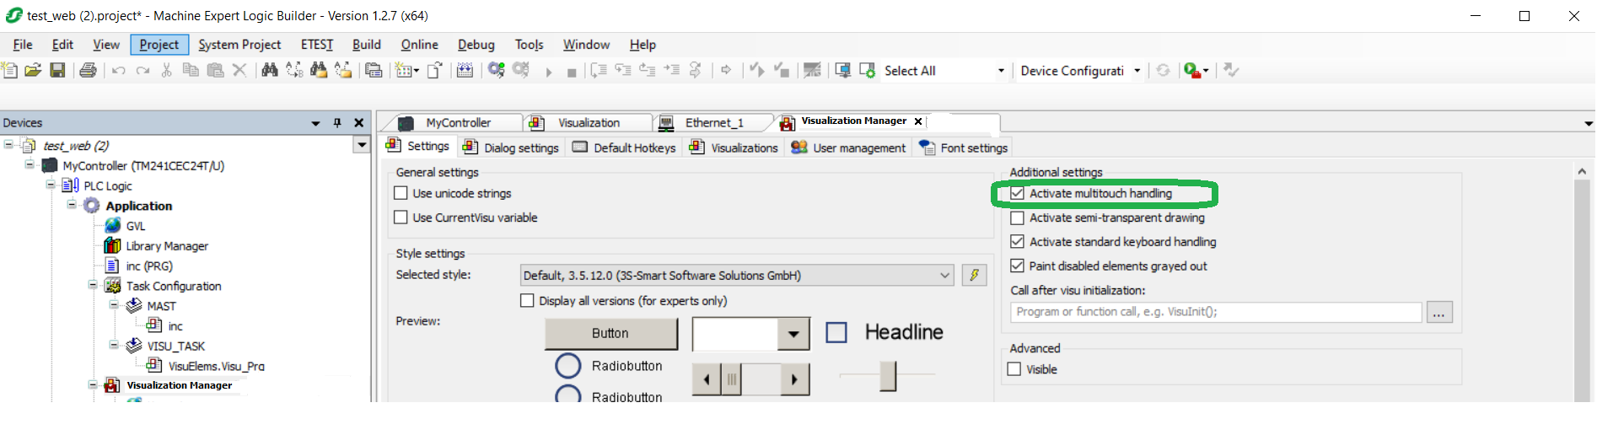Enable Activate semi-transparent drawing
Viewport: 1597px width, 435px height.
point(1018,217)
